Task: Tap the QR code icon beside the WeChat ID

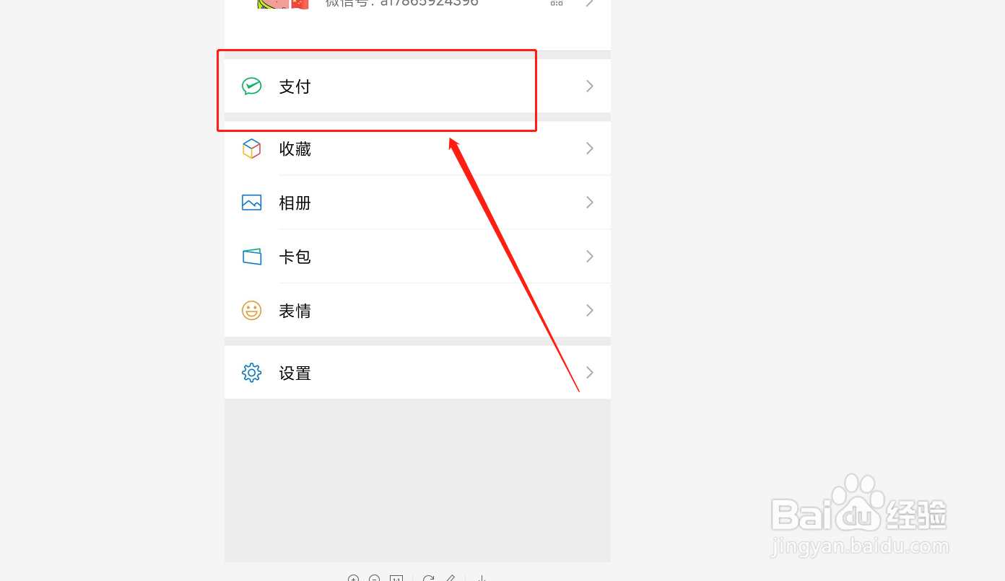Action: [x=557, y=2]
